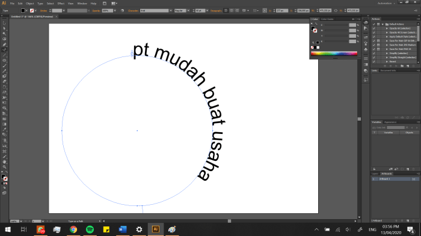
Task: Collapse the Default Actions folder
Action: coord(383,24)
